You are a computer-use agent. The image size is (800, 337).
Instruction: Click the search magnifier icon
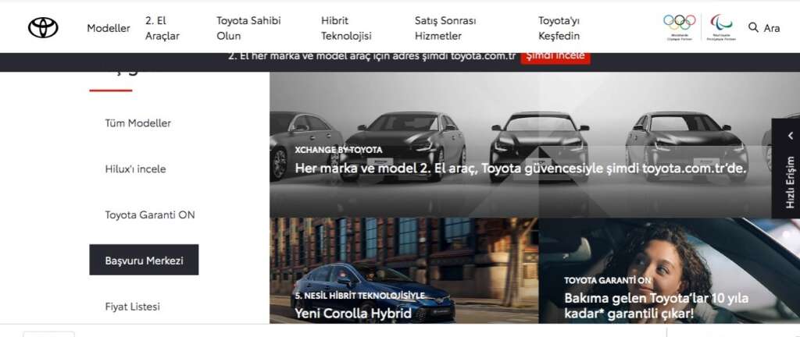click(753, 27)
